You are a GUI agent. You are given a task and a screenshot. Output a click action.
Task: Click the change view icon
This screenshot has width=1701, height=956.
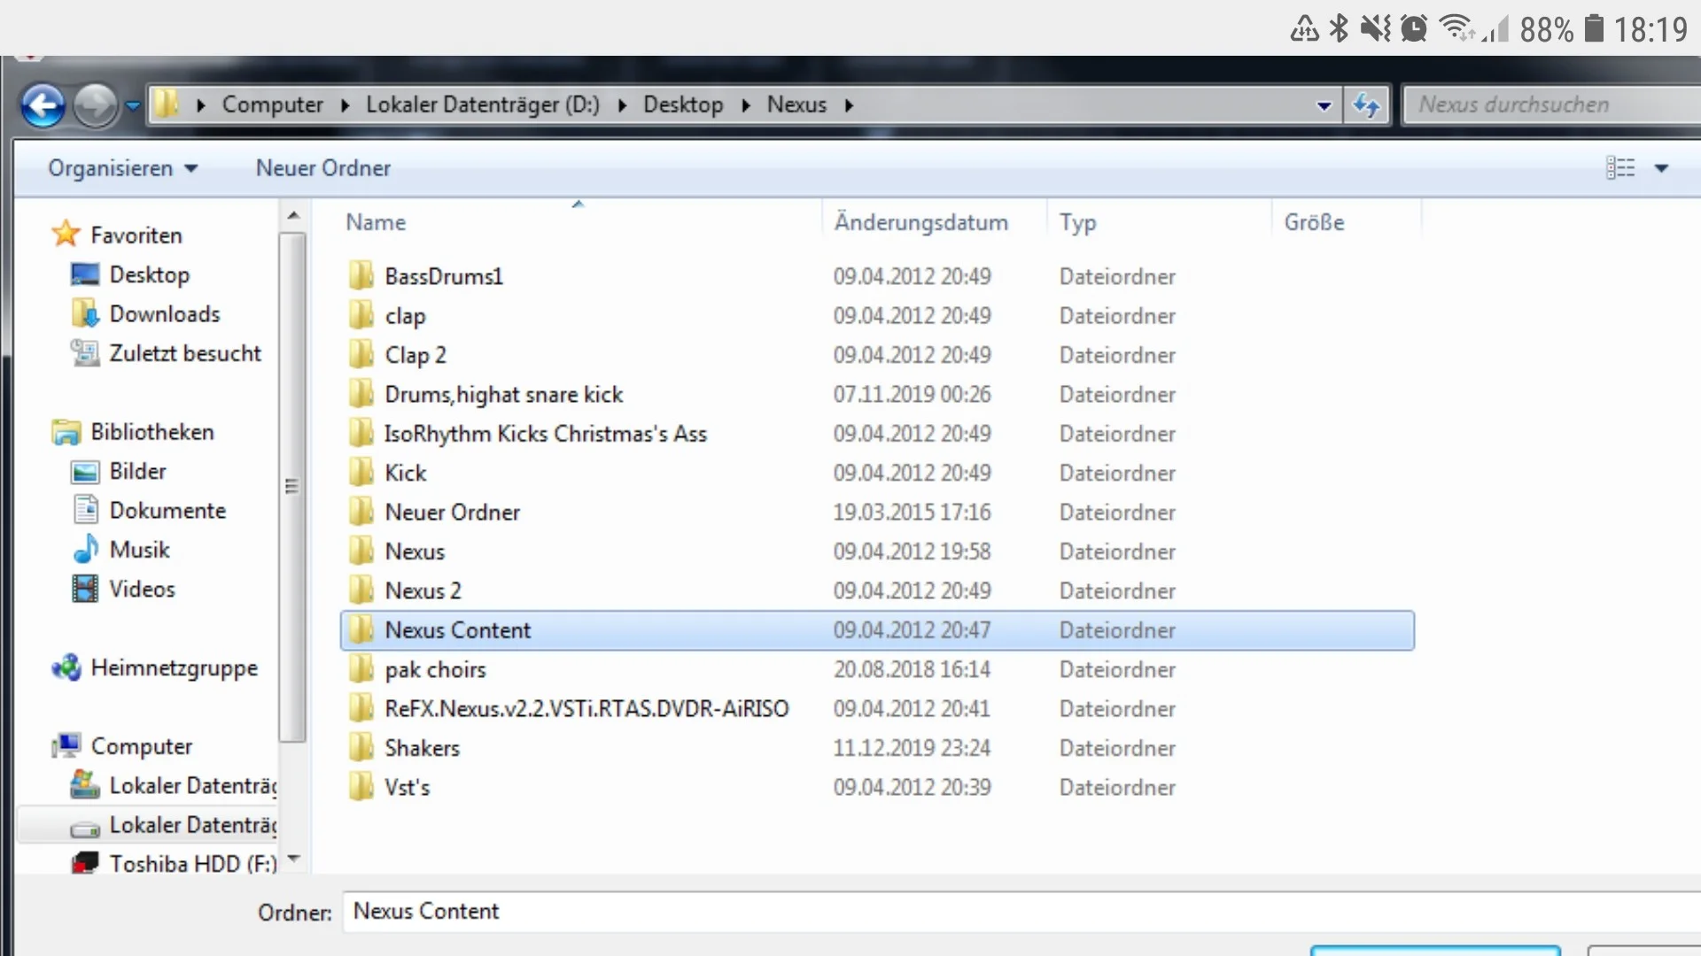[1620, 167]
